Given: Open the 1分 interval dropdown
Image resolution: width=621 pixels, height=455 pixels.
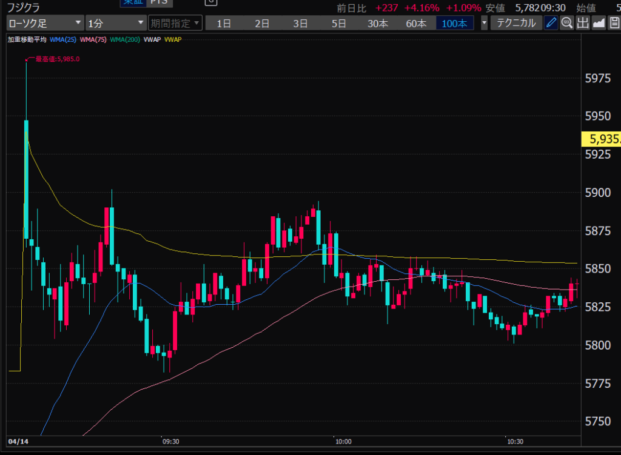Looking at the screenshot, I should (115, 24).
